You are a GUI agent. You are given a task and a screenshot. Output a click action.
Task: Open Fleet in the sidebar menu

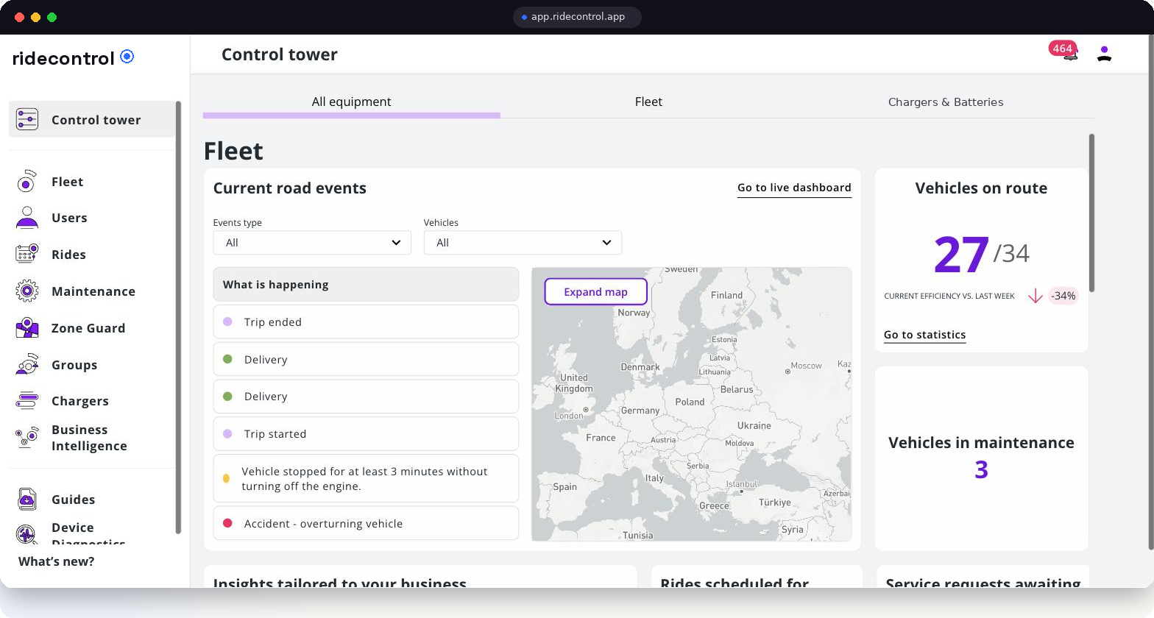67,182
